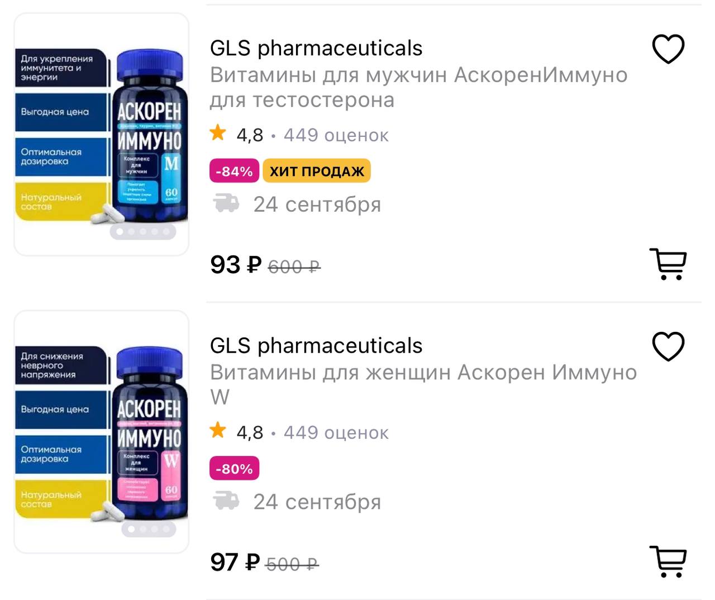Add the 93 ₽ men's vitamins to cart
Screen dimensions: 715x600
[668, 264]
